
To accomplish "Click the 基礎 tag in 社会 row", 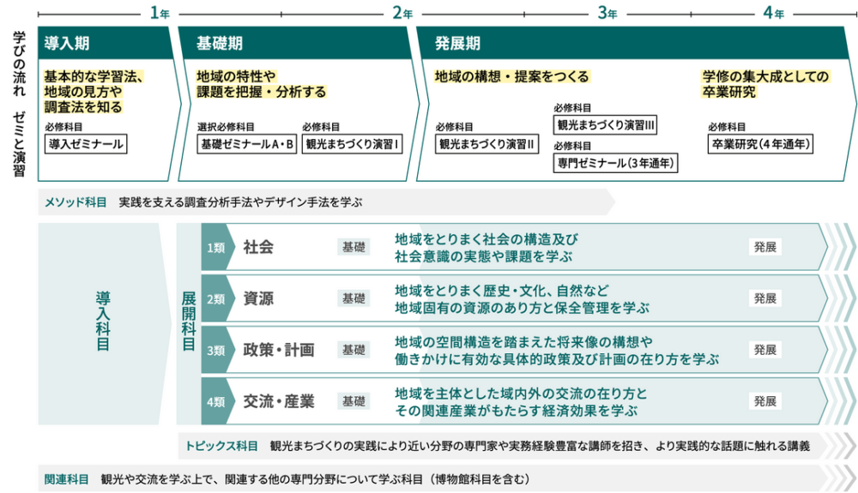I will click(353, 247).
